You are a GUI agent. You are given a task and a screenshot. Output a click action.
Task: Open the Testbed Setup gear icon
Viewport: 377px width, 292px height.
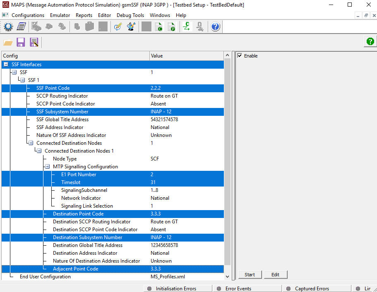[8, 26]
